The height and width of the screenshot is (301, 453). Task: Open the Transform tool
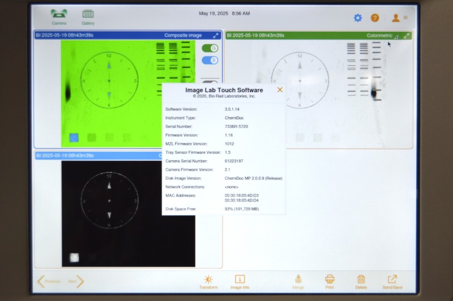(x=208, y=282)
